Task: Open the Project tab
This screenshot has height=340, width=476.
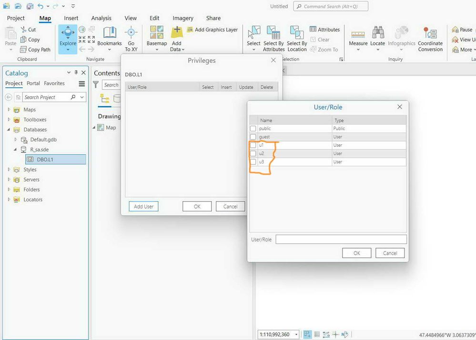Action: 16,18
